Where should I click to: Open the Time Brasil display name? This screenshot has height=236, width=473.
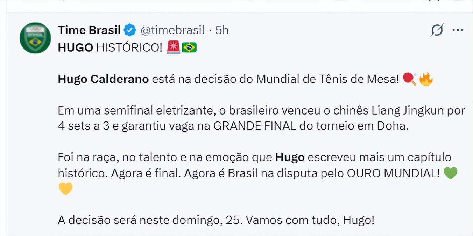pyautogui.click(x=89, y=30)
